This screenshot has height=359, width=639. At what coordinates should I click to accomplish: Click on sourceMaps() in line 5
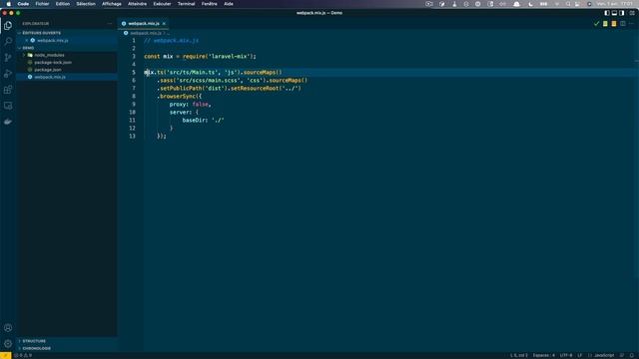(x=263, y=73)
